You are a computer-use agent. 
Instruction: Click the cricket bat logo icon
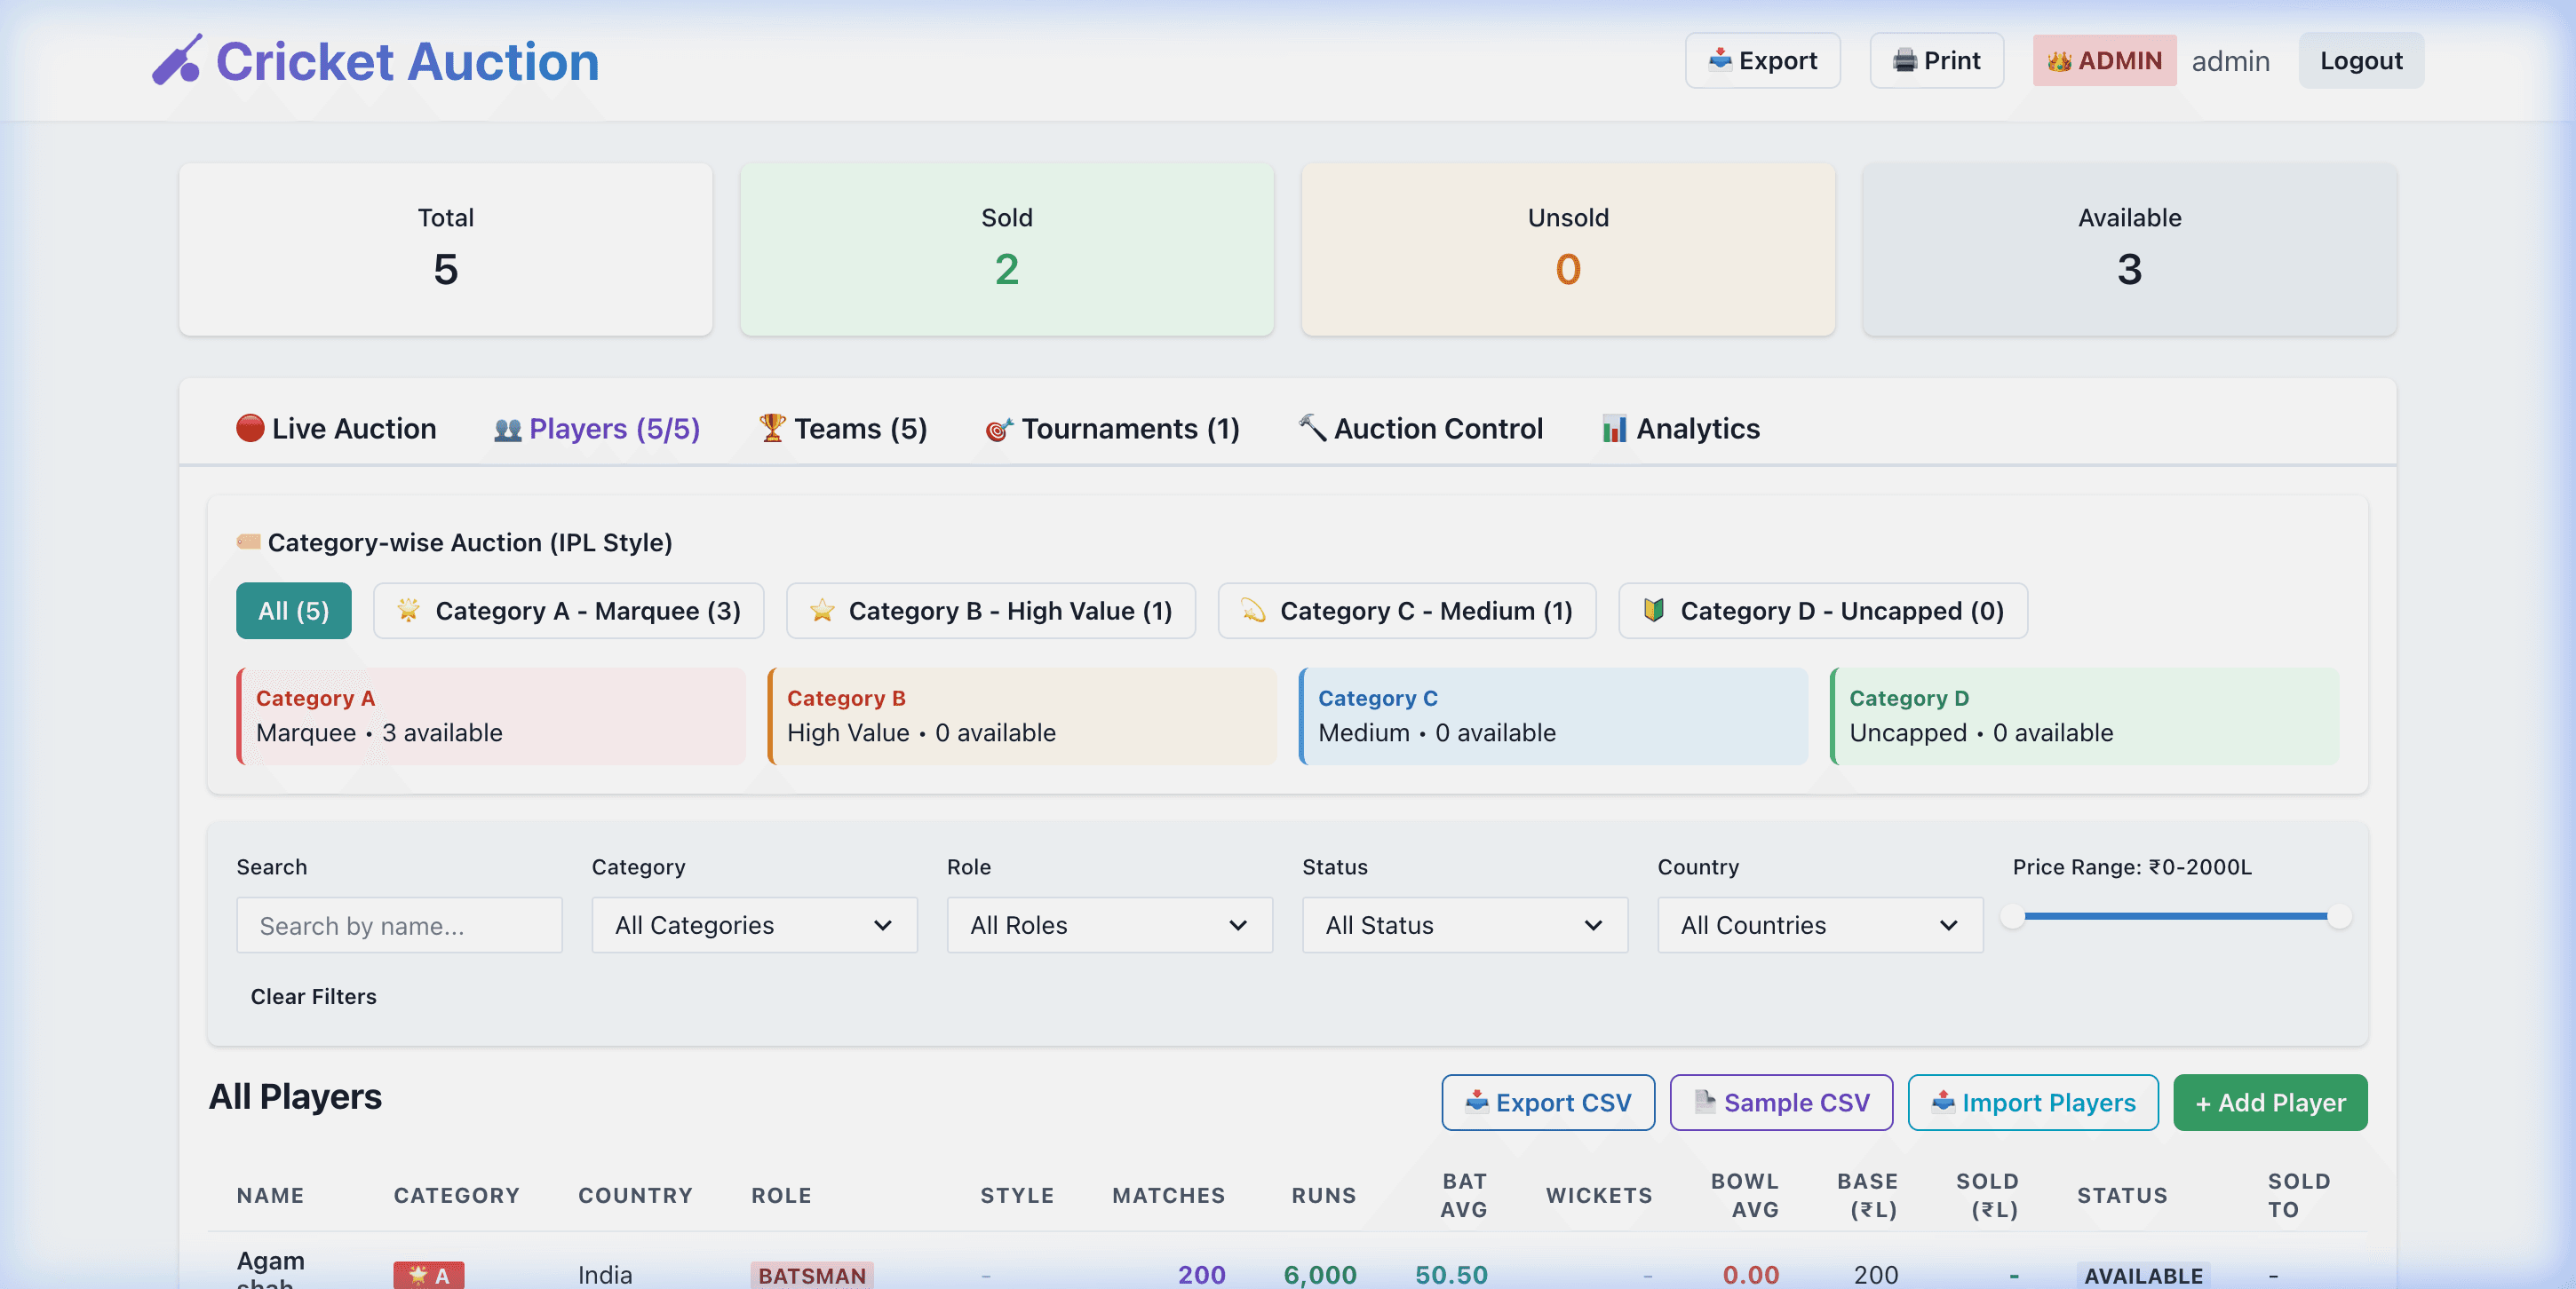click(x=177, y=60)
